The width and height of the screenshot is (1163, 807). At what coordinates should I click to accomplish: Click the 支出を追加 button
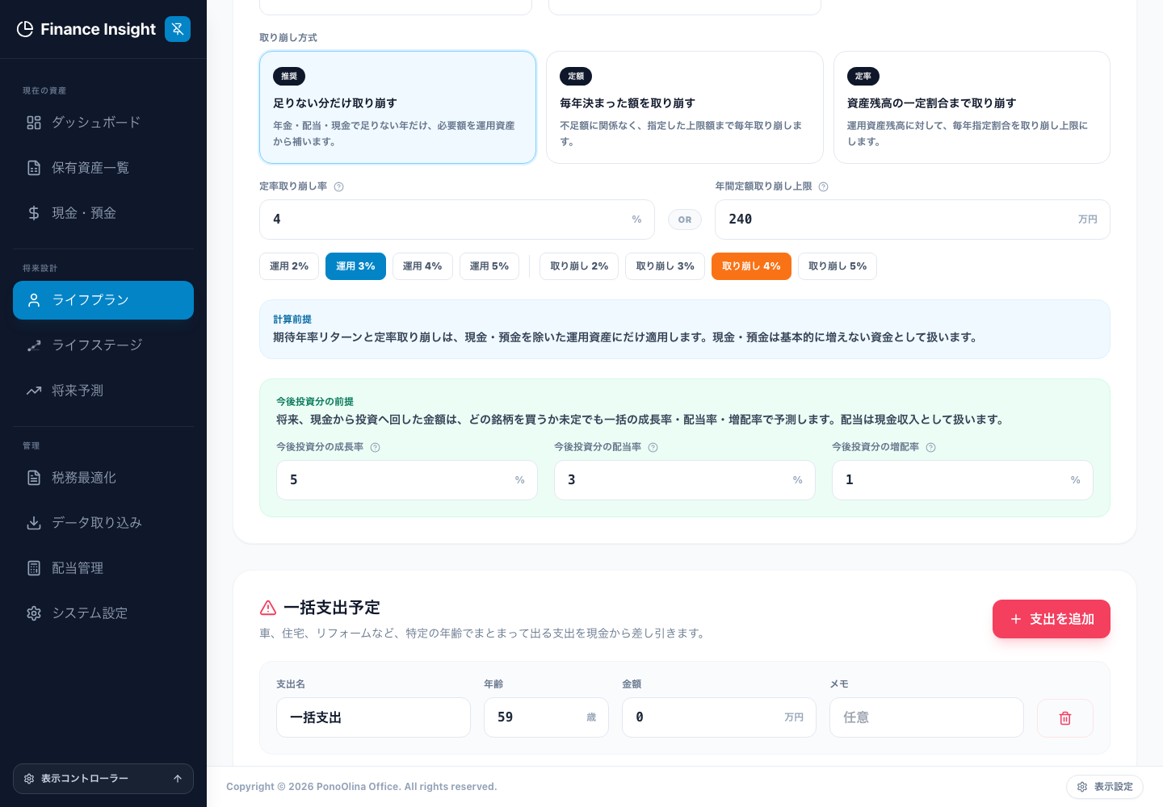tap(1052, 619)
